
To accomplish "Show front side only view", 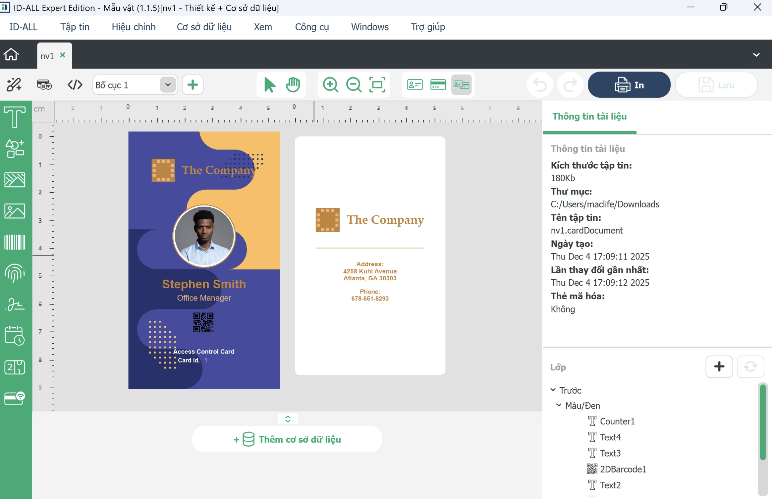I will (415, 85).
